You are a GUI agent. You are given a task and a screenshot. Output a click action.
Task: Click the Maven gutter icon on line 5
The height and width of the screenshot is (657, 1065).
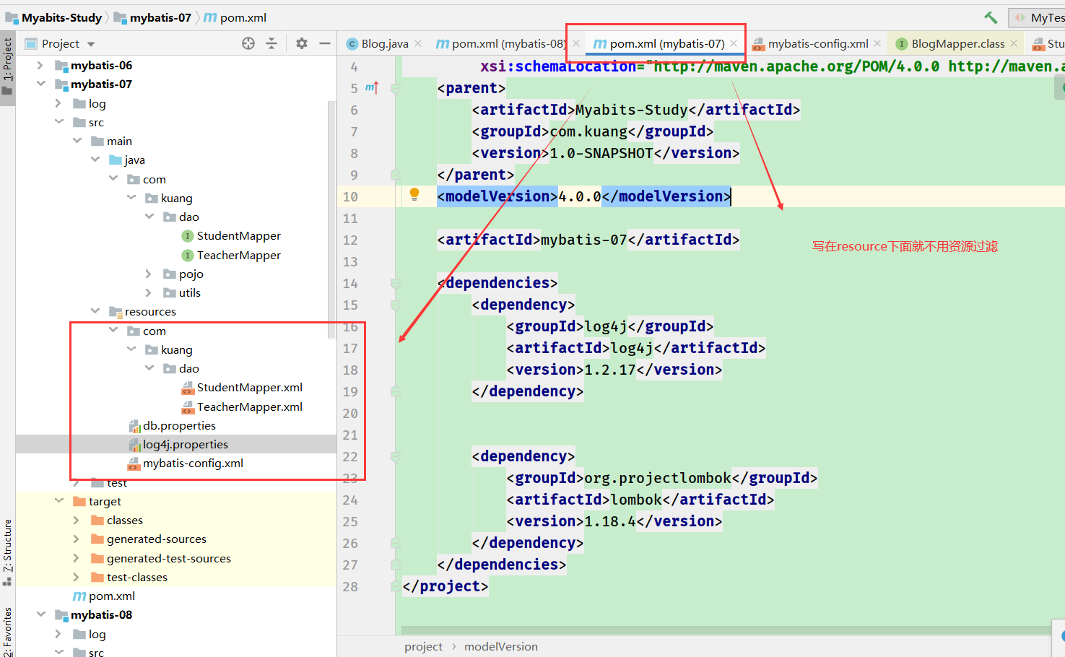point(372,87)
